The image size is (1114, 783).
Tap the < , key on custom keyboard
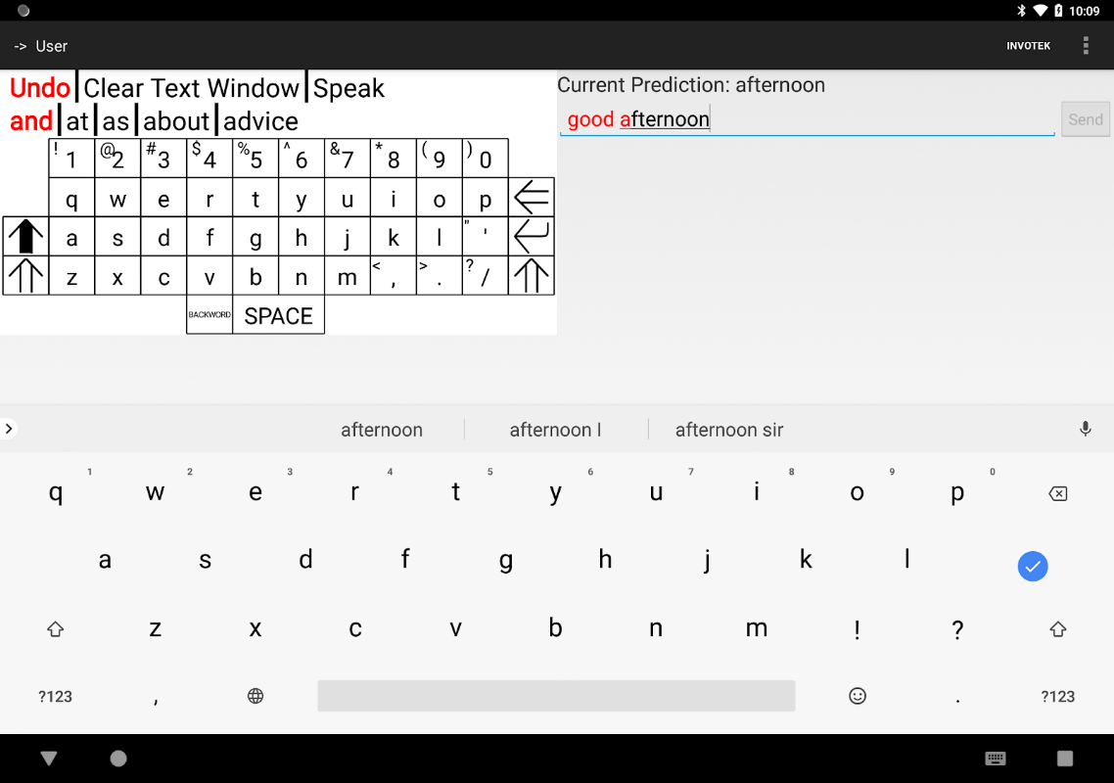click(394, 275)
